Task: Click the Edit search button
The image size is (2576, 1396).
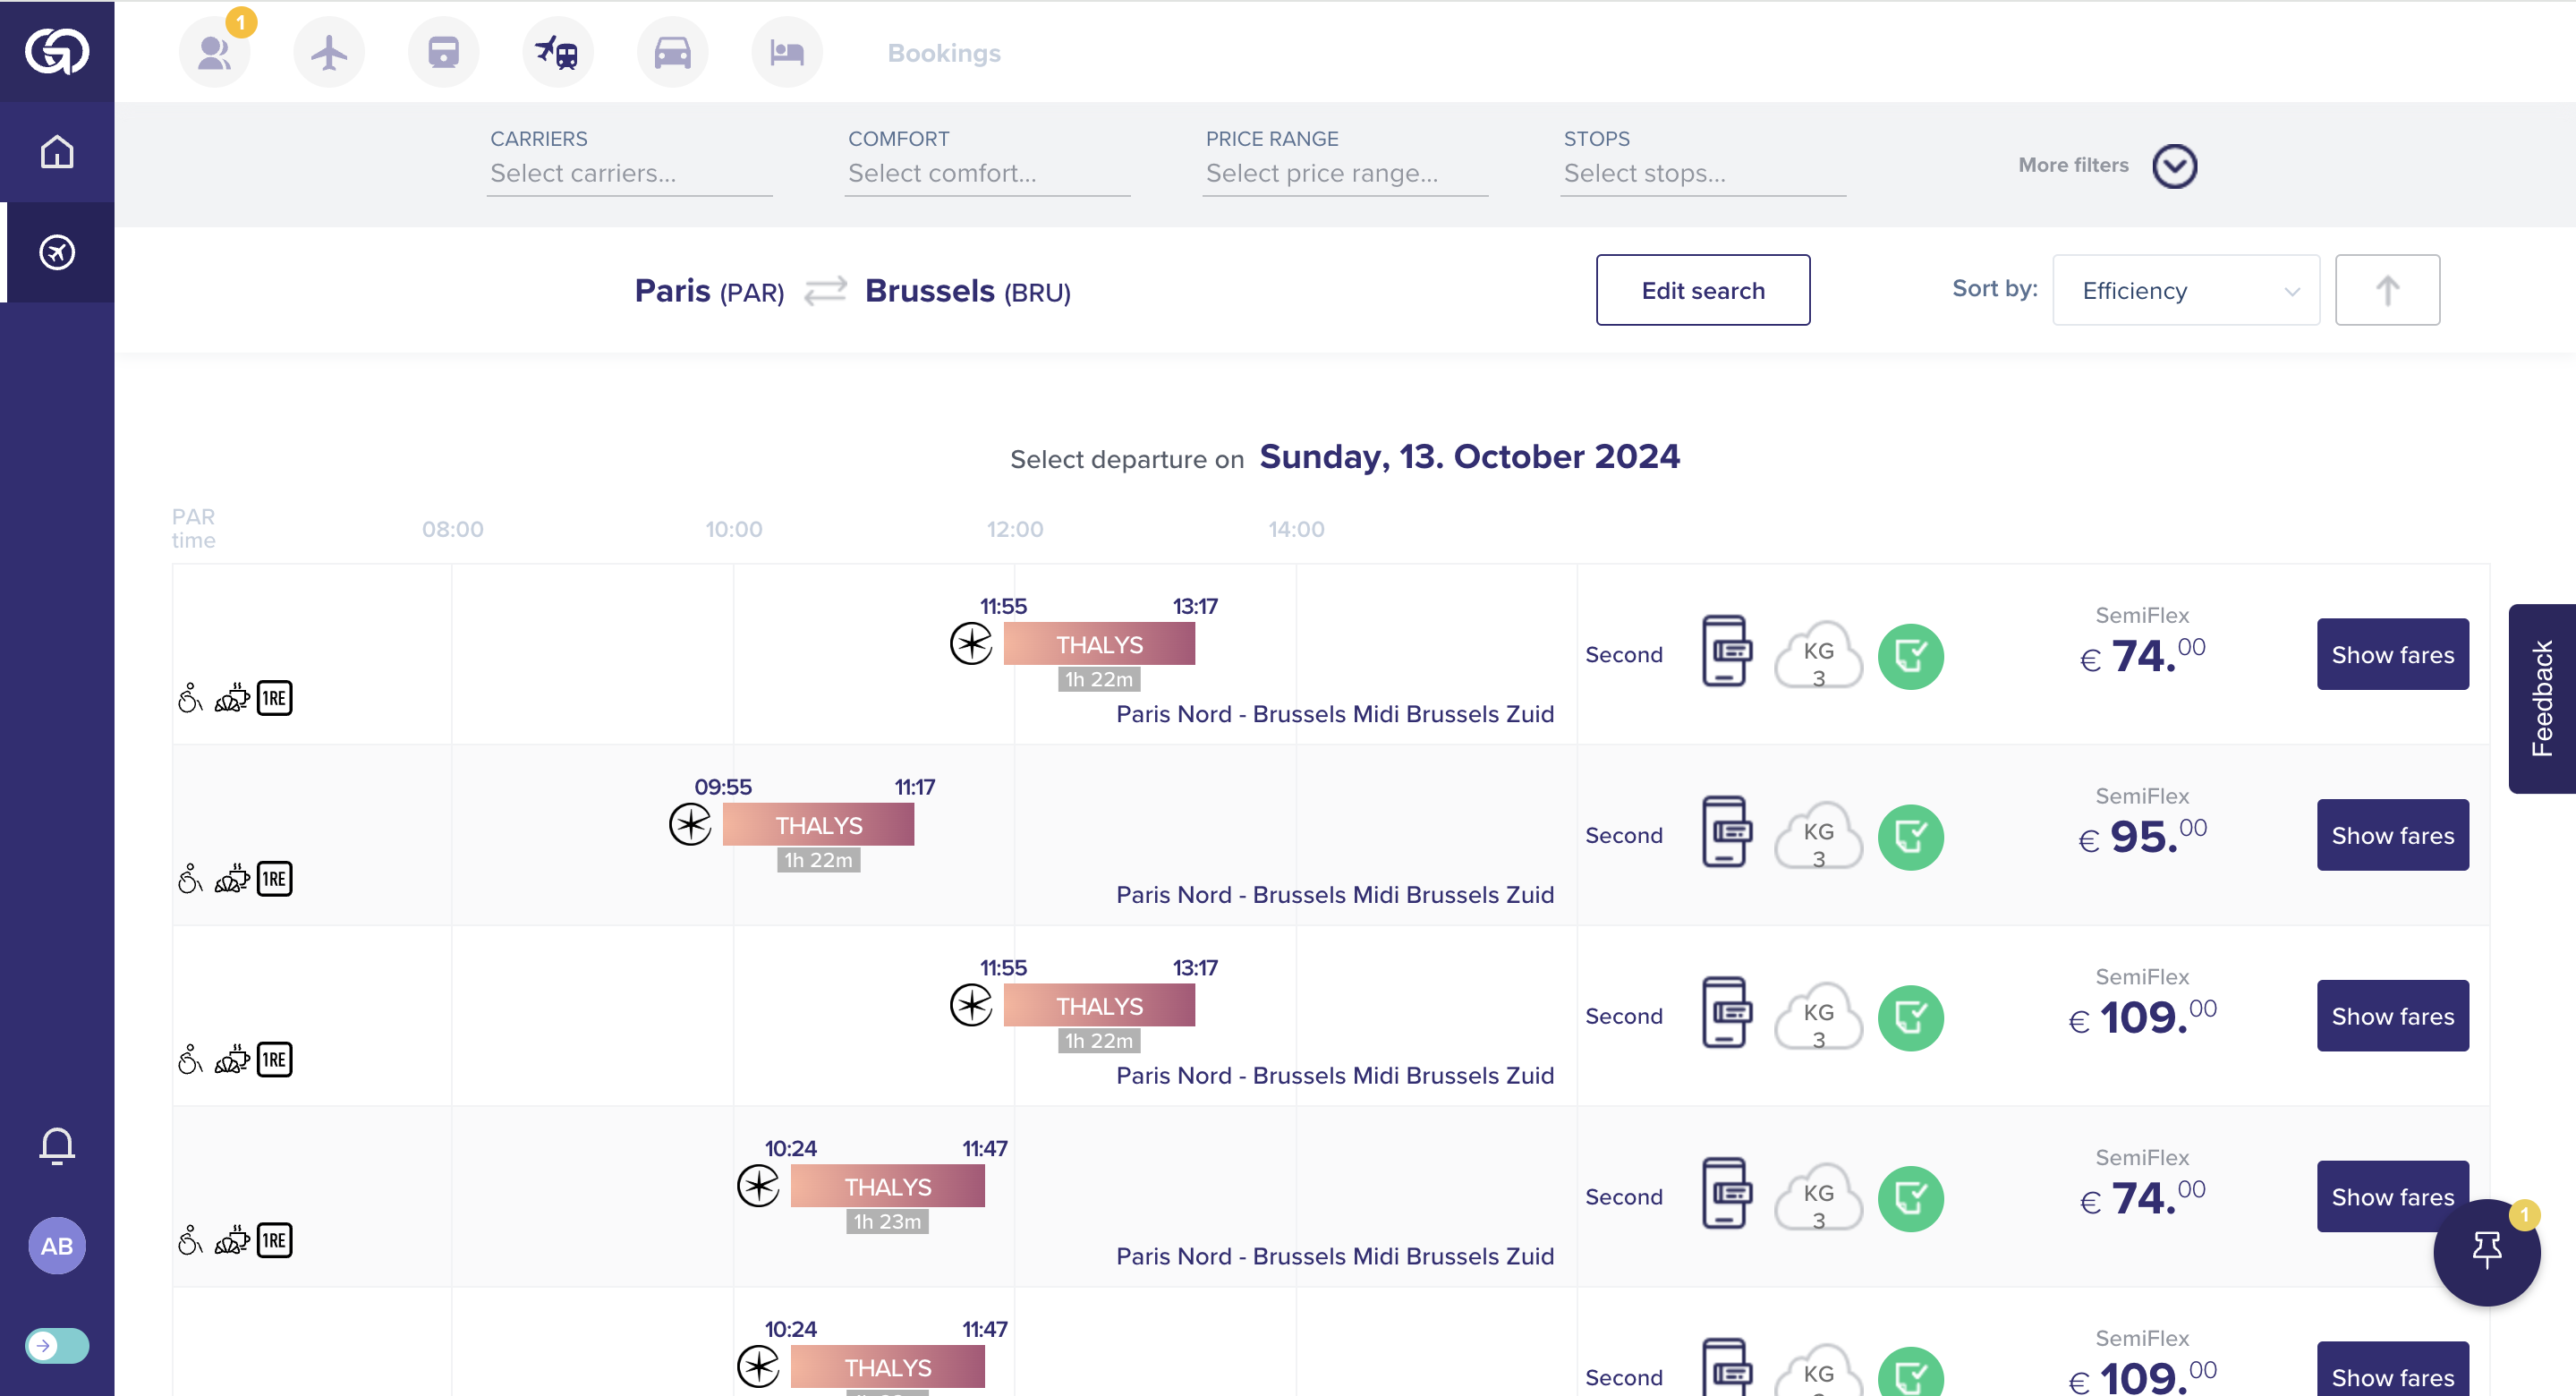Action: coord(1702,290)
